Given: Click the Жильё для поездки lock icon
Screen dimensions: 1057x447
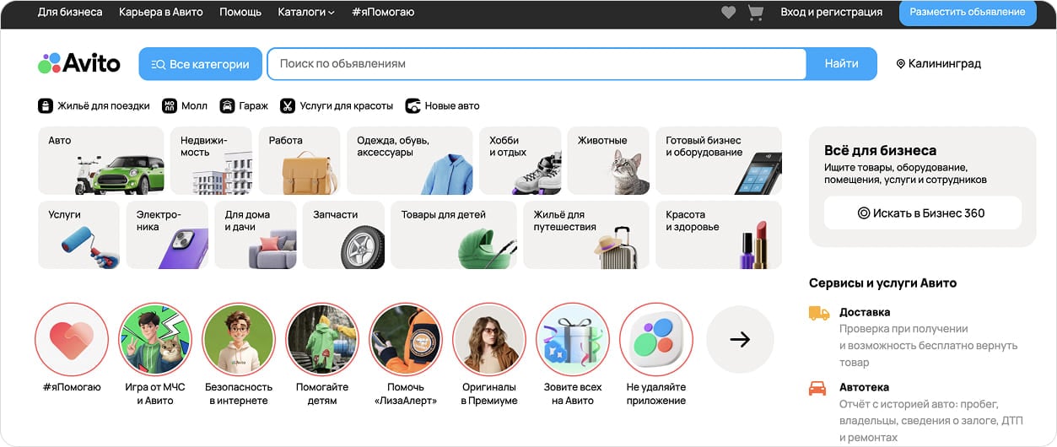Looking at the screenshot, I should click(x=46, y=106).
